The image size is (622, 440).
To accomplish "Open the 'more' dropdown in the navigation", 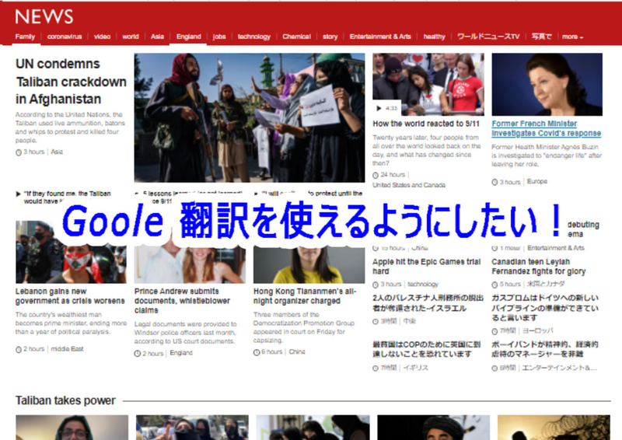I will click(x=572, y=37).
